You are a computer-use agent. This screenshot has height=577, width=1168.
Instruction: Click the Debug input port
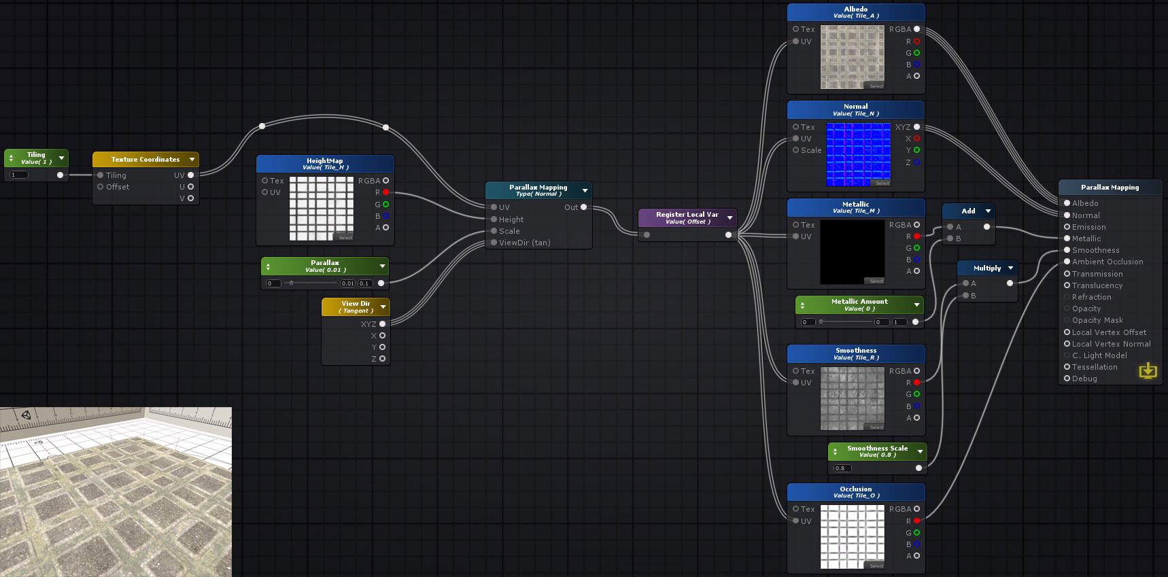[x=1067, y=379]
